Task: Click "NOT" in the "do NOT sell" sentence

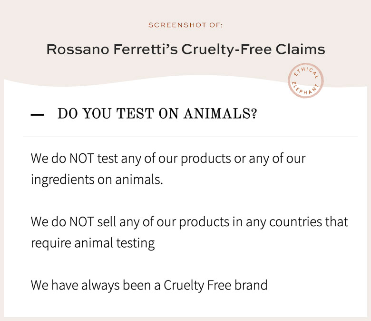Action: pyautogui.click(x=82, y=222)
